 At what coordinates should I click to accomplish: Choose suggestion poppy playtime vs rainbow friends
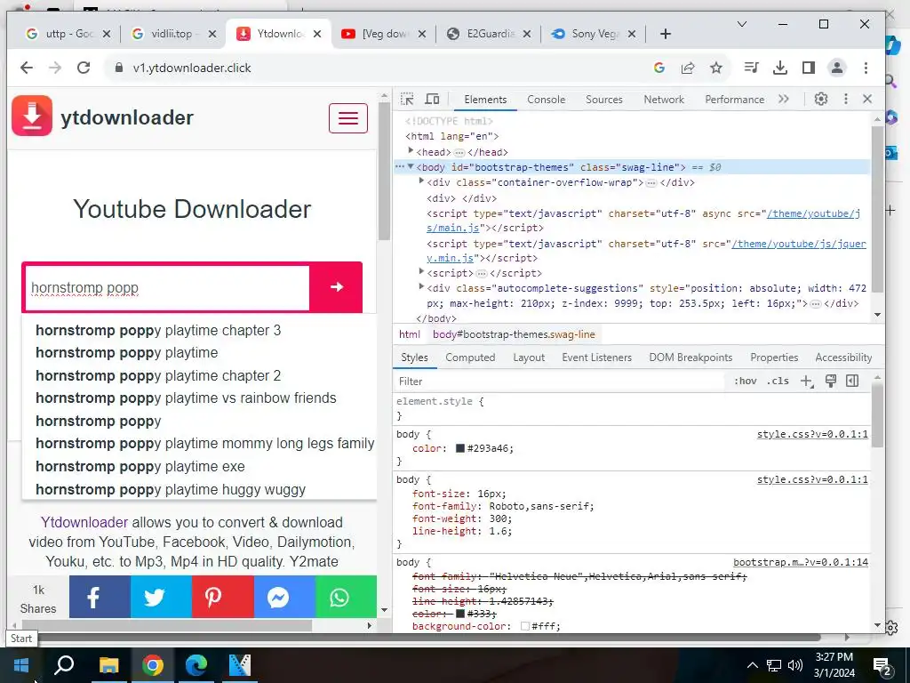[187, 398]
